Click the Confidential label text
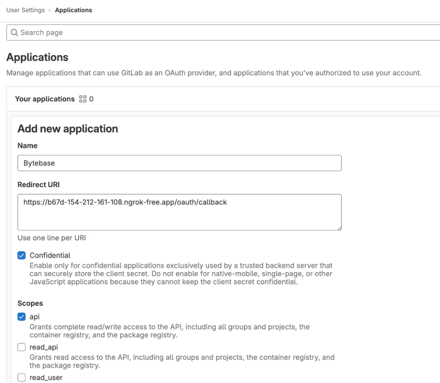This screenshot has width=440, height=383. 50,255
